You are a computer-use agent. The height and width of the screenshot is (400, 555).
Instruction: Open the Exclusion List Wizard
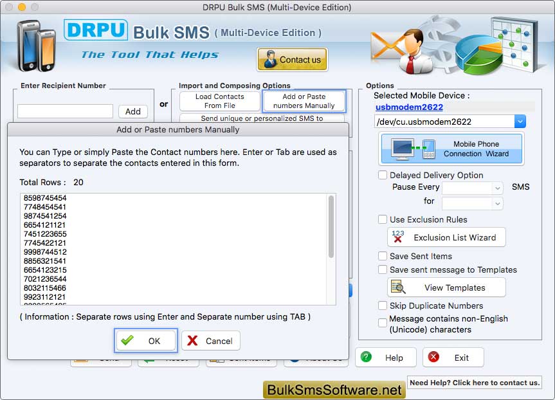(447, 237)
